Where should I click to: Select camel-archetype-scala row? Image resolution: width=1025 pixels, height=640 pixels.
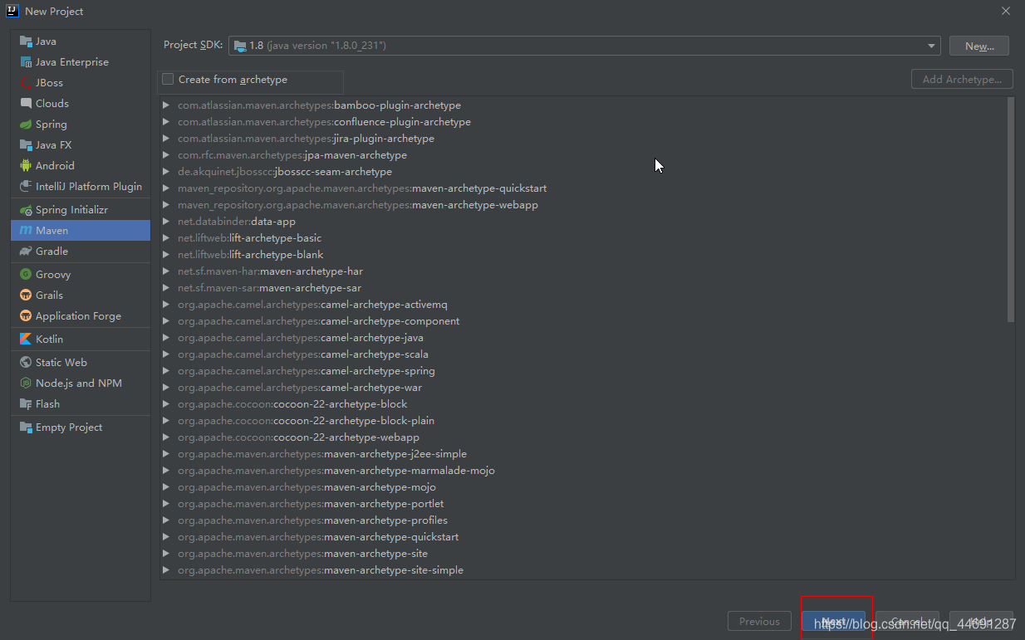[x=583, y=354]
